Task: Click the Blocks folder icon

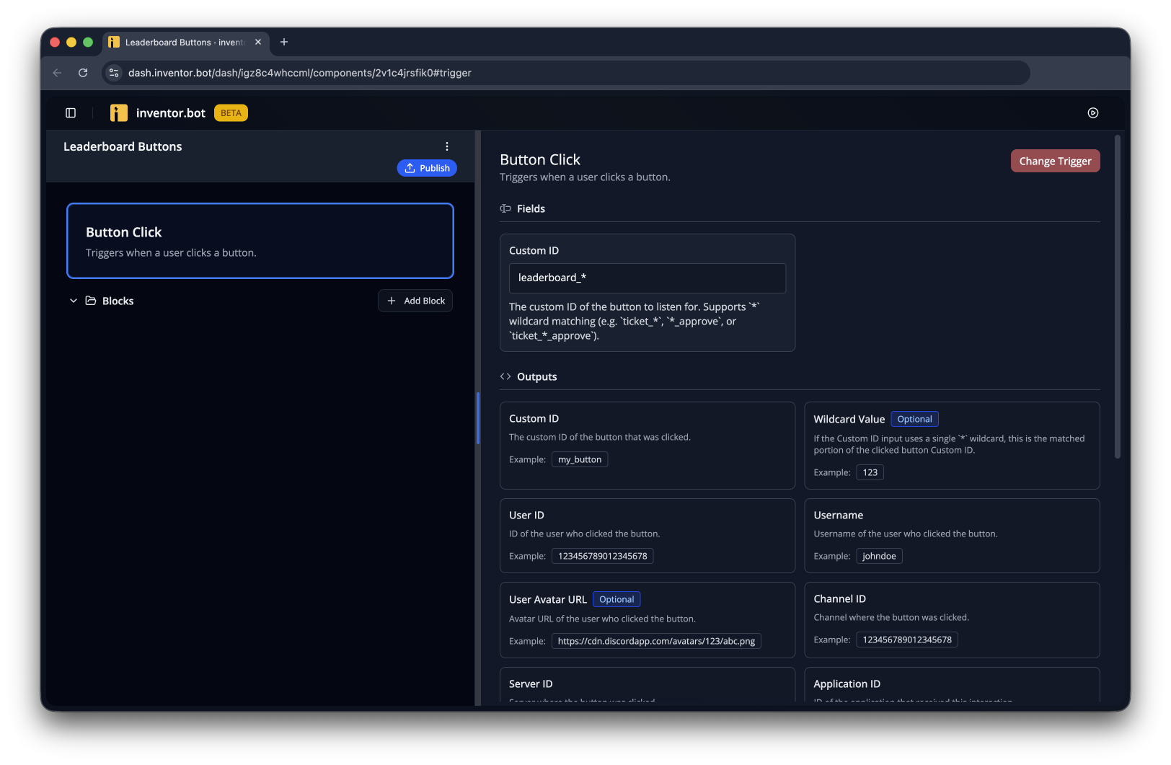Action: coord(91,301)
